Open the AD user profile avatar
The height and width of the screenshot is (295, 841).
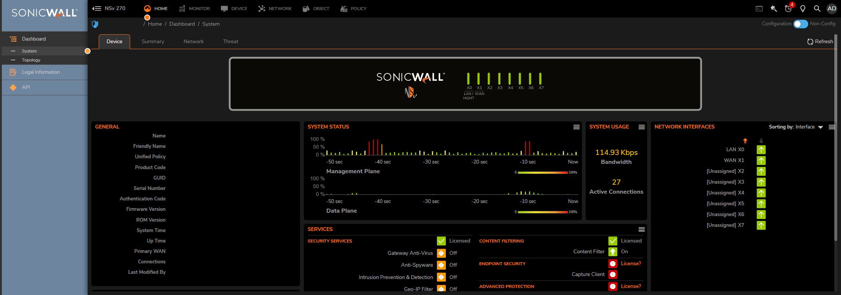point(832,9)
